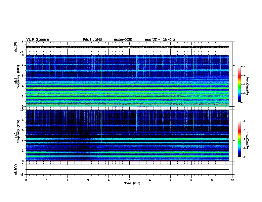Click the ch.1(V) waveform axis label
This screenshot has width=262, height=202.
pyautogui.click(x=16, y=47)
